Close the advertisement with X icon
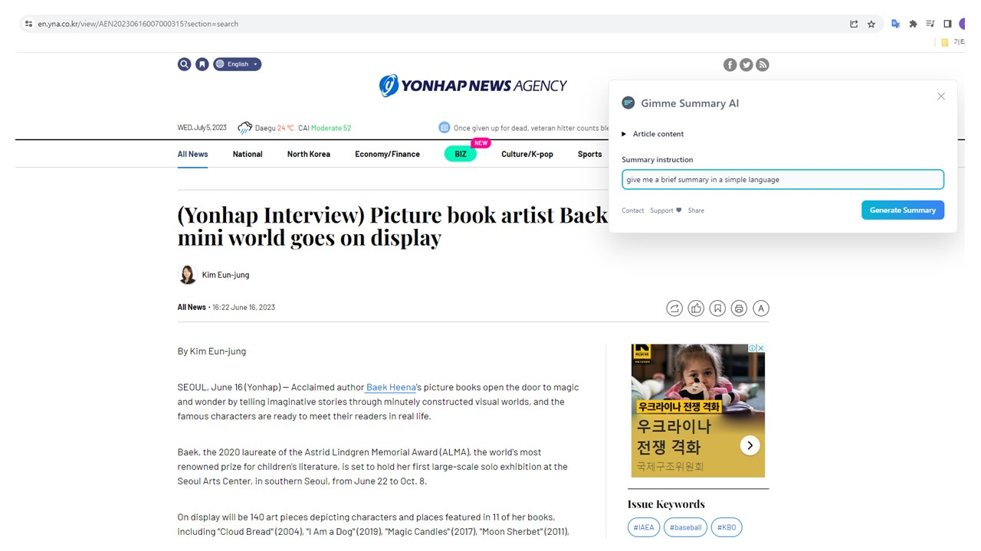This screenshot has width=981, height=551. point(760,348)
